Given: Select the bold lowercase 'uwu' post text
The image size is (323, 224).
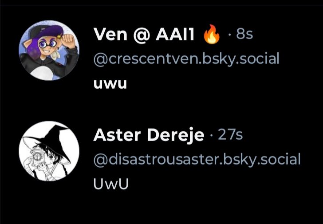Looking at the screenshot, I should coord(110,84).
